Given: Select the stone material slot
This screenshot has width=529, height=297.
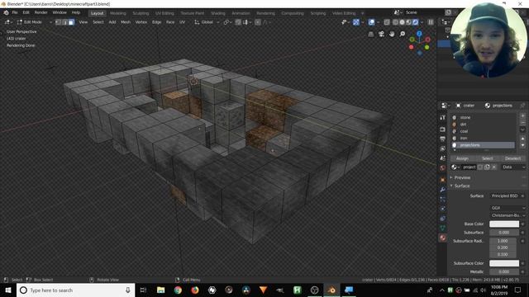Looking at the screenshot, I should 483,117.
